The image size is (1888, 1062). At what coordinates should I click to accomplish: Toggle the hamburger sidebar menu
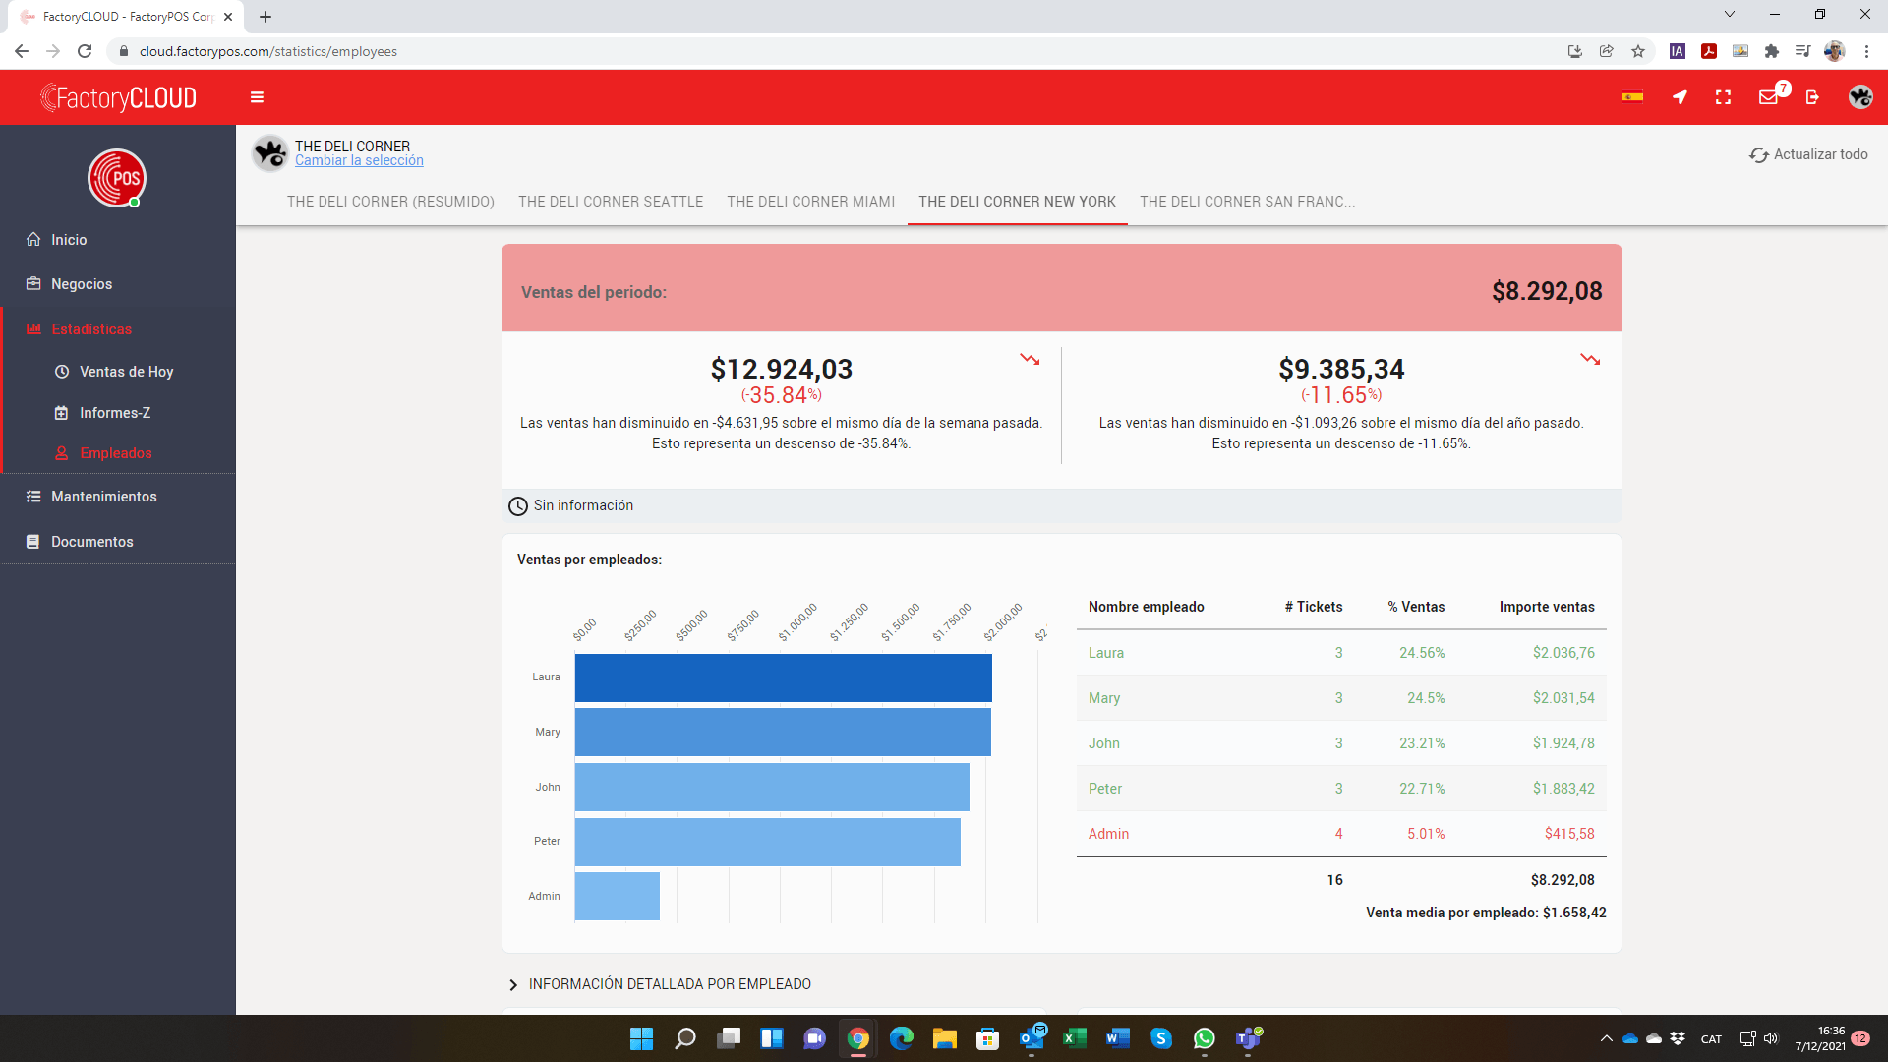click(257, 97)
